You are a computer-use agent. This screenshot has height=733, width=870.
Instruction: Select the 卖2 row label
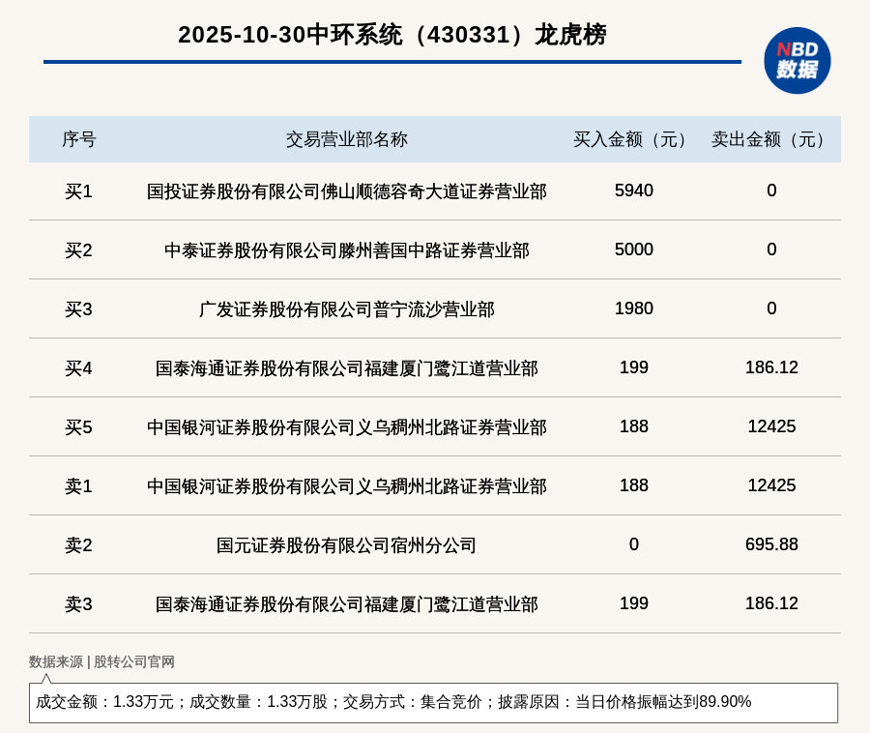point(78,545)
